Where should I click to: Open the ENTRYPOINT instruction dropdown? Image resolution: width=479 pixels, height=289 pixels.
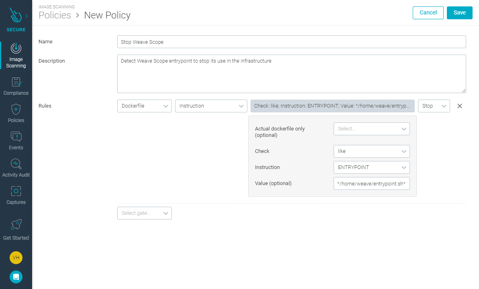coord(371,167)
